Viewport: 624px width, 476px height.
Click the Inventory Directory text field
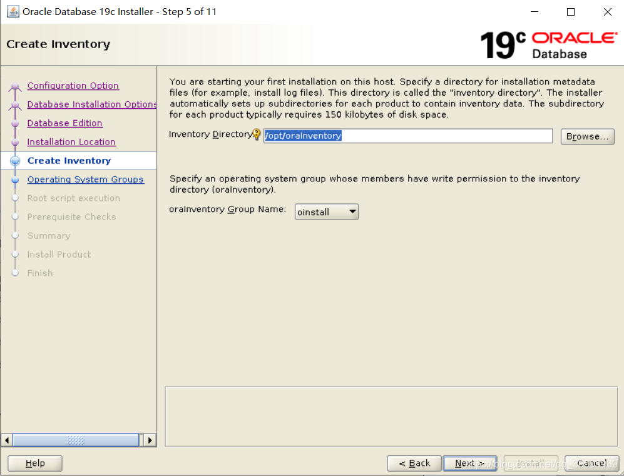[408, 136]
